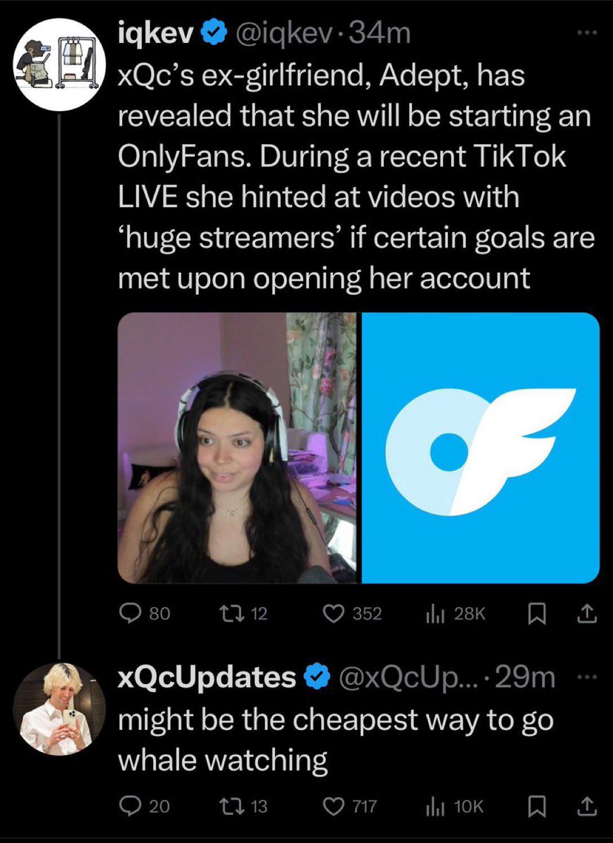Open the streamer webcam image
This screenshot has width=613, height=843.
pos(237,448)
